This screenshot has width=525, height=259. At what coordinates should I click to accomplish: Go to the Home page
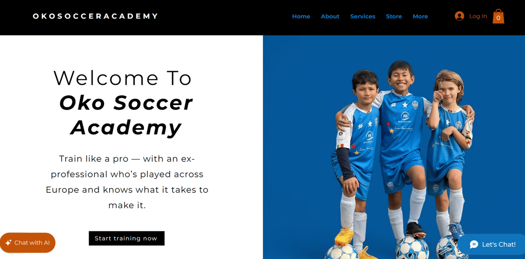point(301,16)
